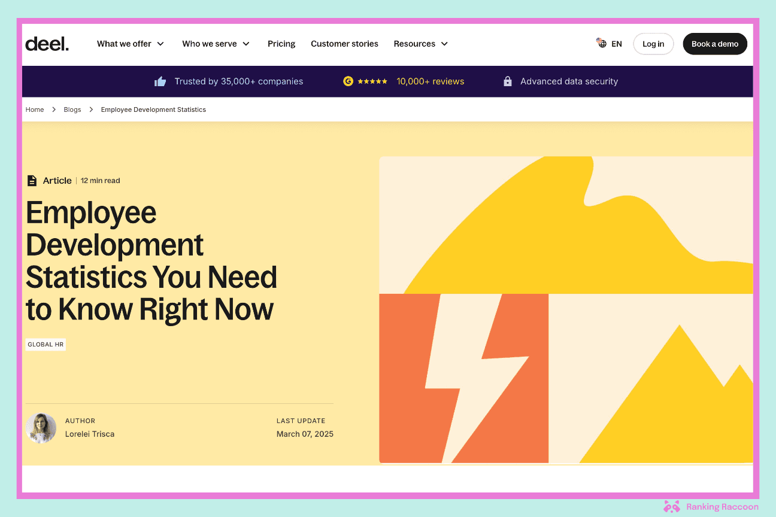Screen dimensions: 776x517
Task: Expand the What we offer menu
Action: coord(130,44)
